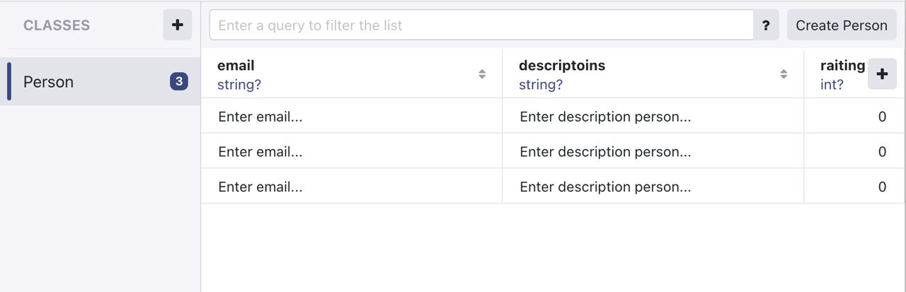Click the first row raiting value
This screenshot has height=292, width=906.
point(881,117)
